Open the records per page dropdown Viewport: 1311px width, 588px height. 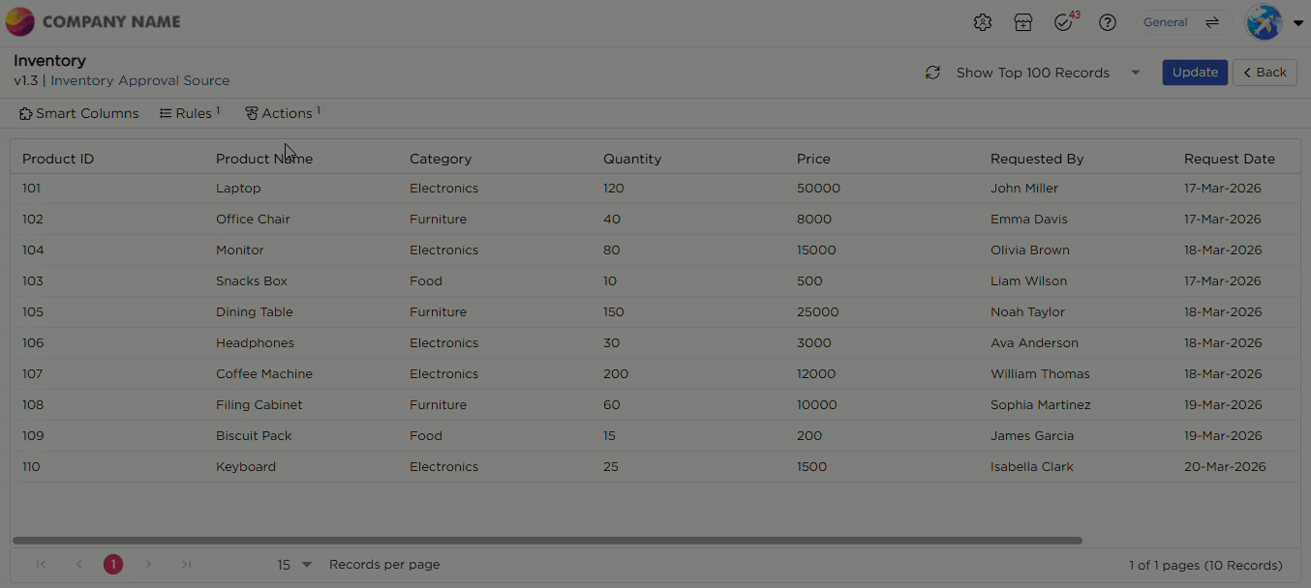coord(295,565)
